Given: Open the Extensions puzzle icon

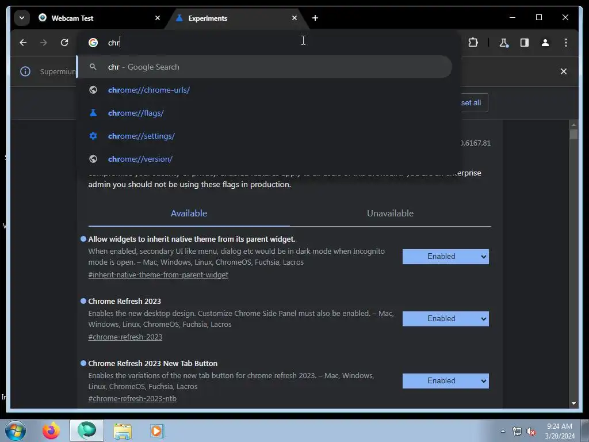Looking at the screenshot, I should [x=473, y=43].
